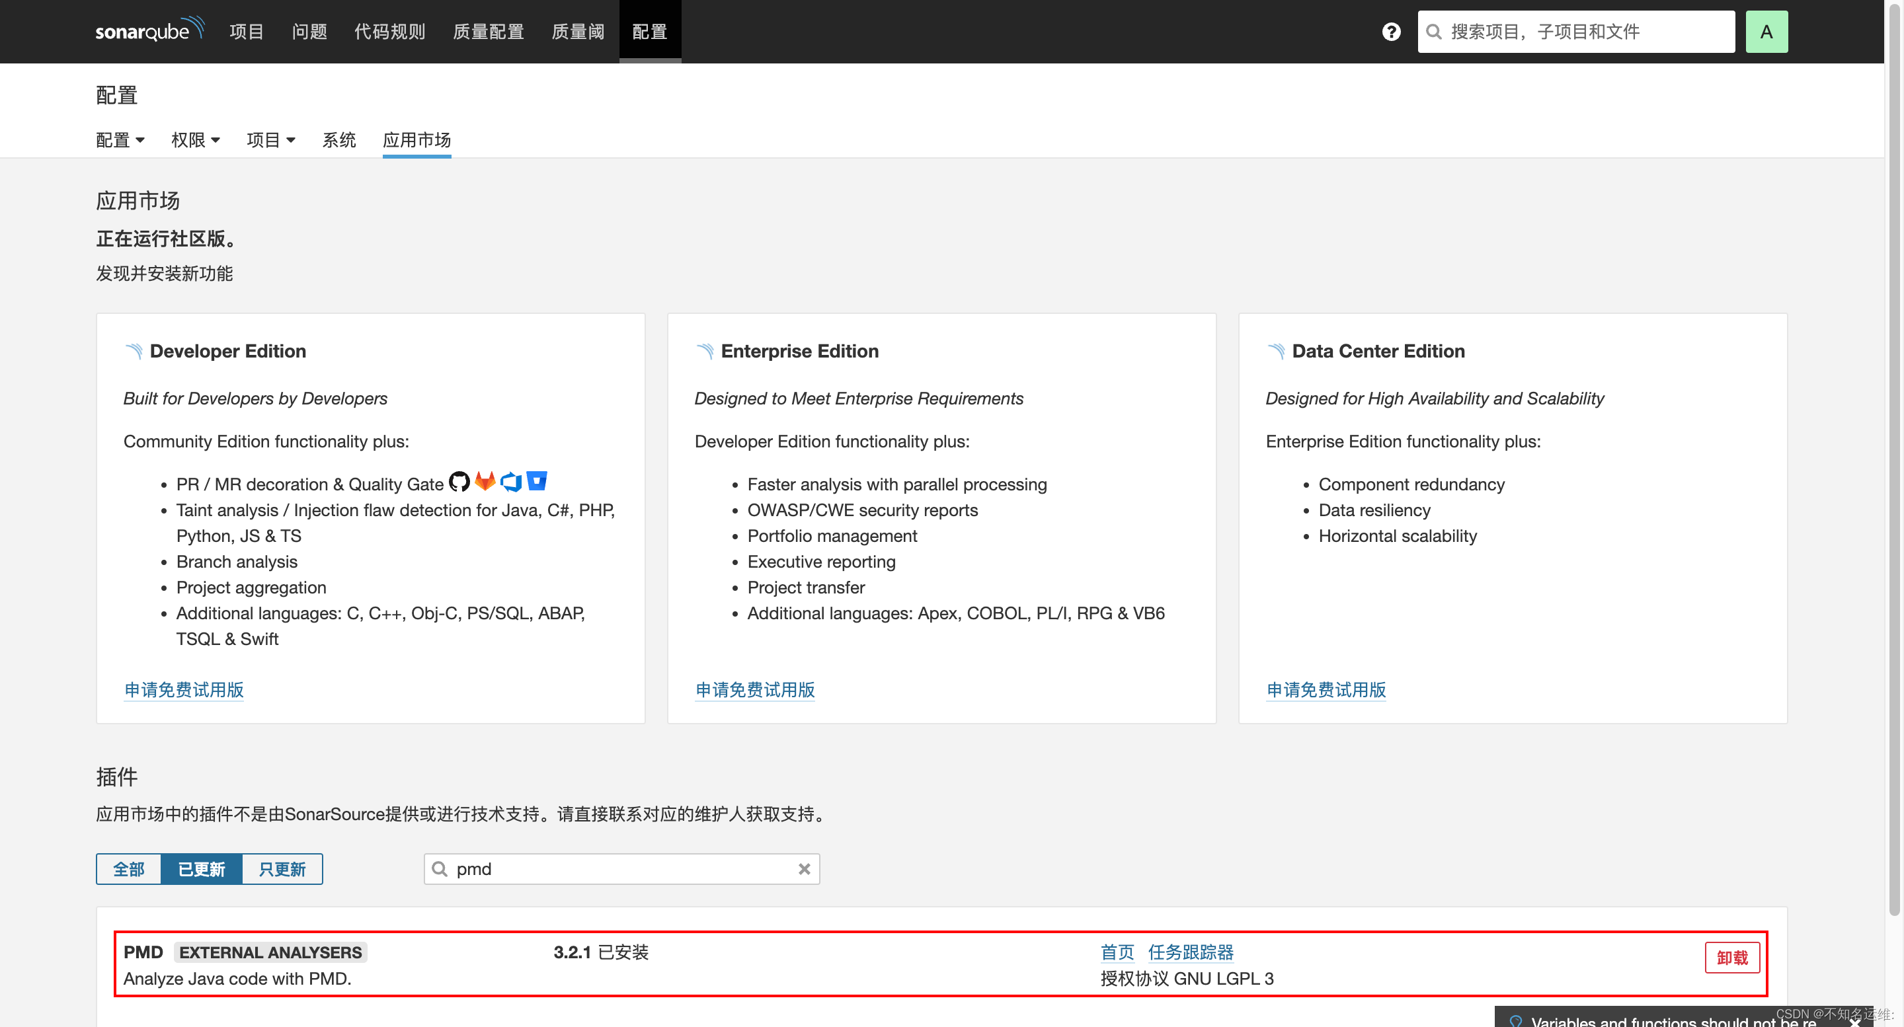
Task: Clear the pmd plugin search text
Action: coord(804,869)
